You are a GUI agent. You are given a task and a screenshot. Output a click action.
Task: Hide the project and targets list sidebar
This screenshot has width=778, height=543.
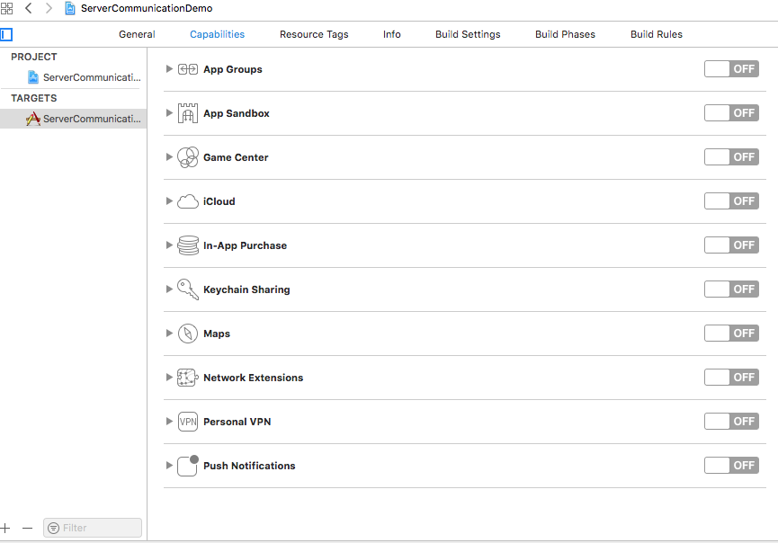click(6, 34)
